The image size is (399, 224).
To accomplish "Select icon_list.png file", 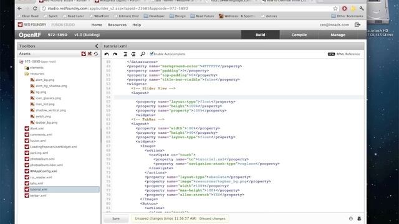I will 42,104.
